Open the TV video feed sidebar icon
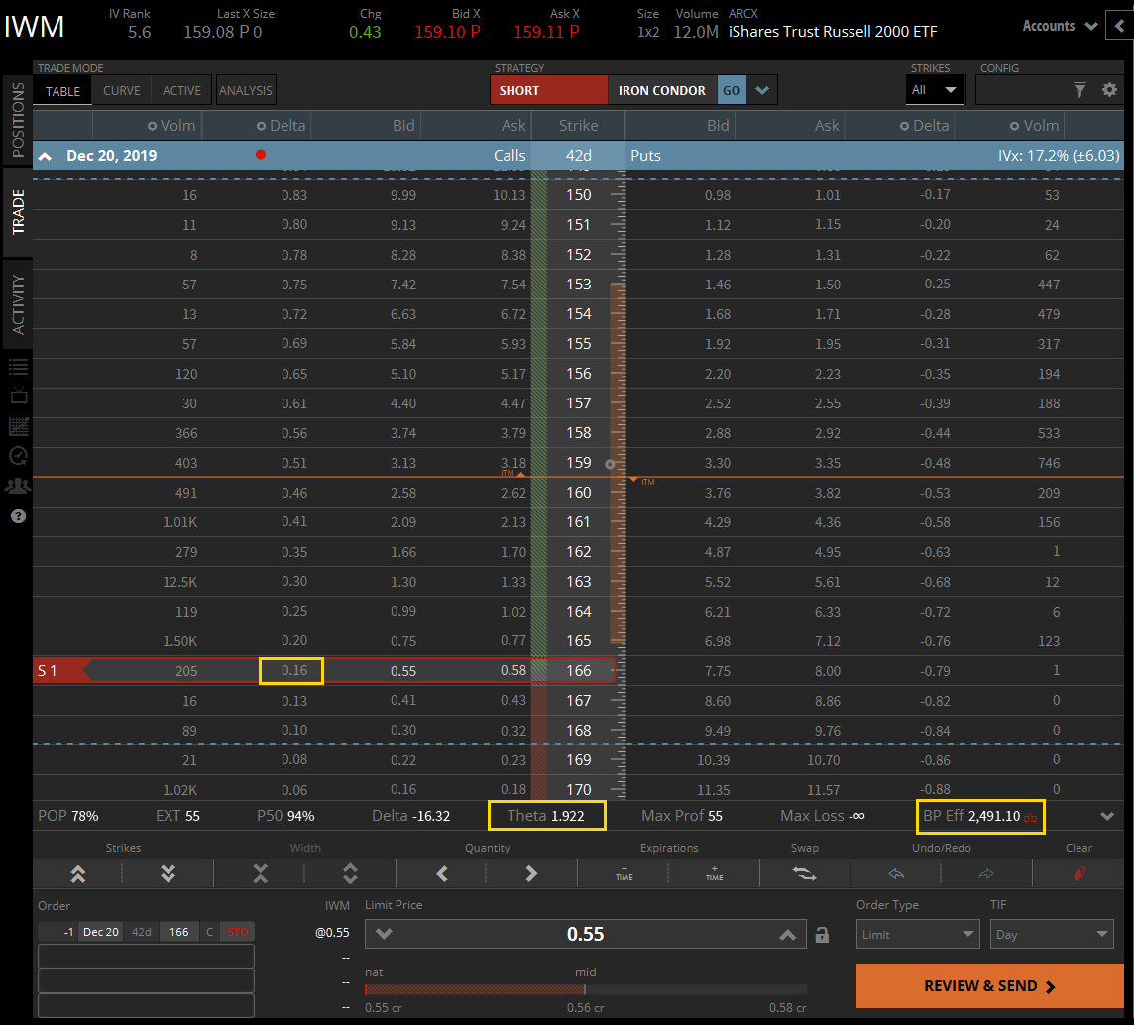The height and width of the screenshot is (1025, 1134). tap(18, 396)
